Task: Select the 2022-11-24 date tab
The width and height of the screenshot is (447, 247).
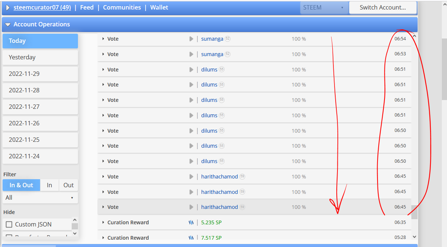Action: (40, 156)
